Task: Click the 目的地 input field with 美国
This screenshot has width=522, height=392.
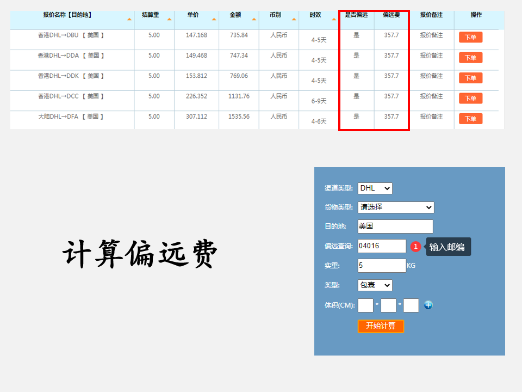Action: (395, 226)
